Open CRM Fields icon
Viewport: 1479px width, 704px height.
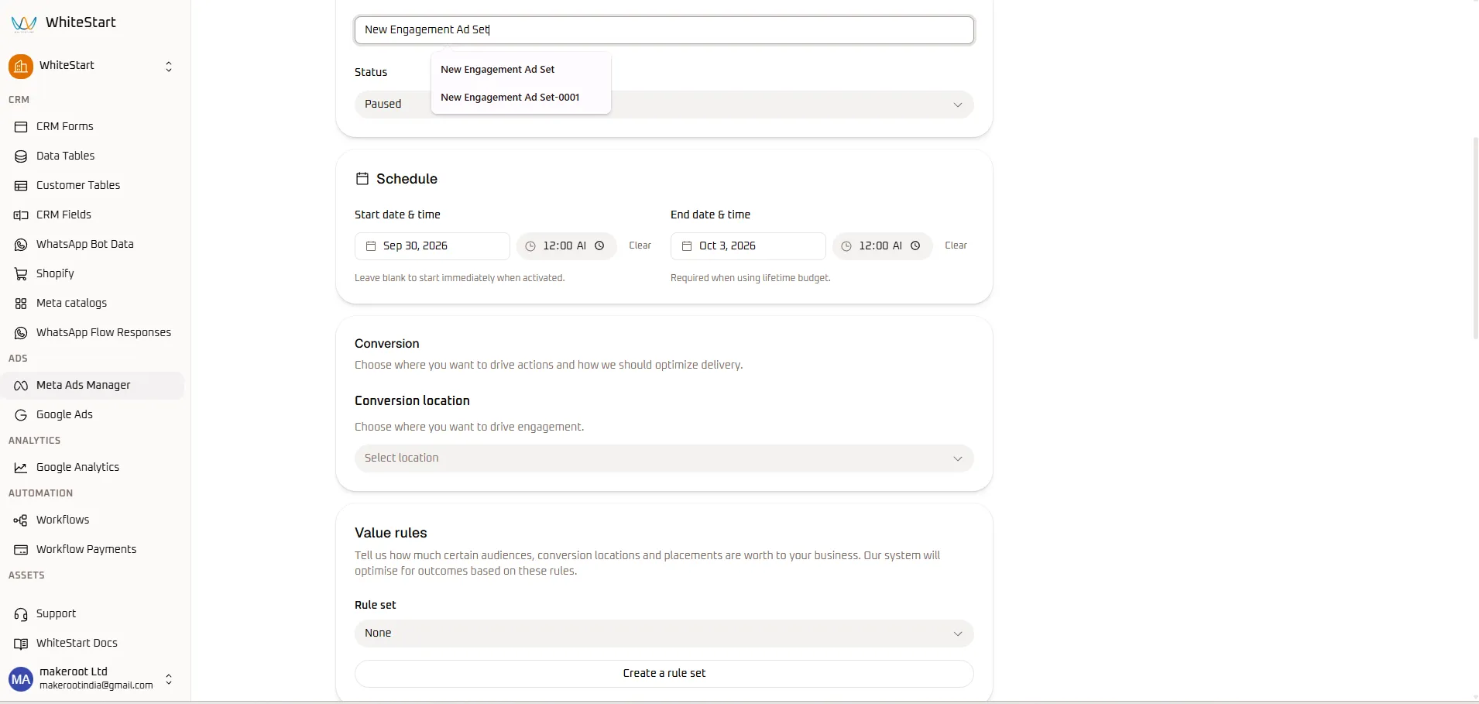pyautogui.click(x=21, y=215)
